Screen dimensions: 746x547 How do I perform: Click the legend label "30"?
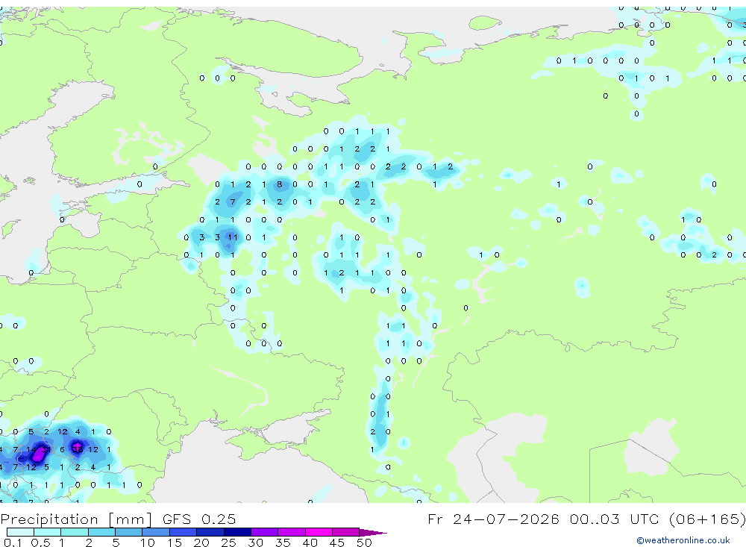pos(256,543)
